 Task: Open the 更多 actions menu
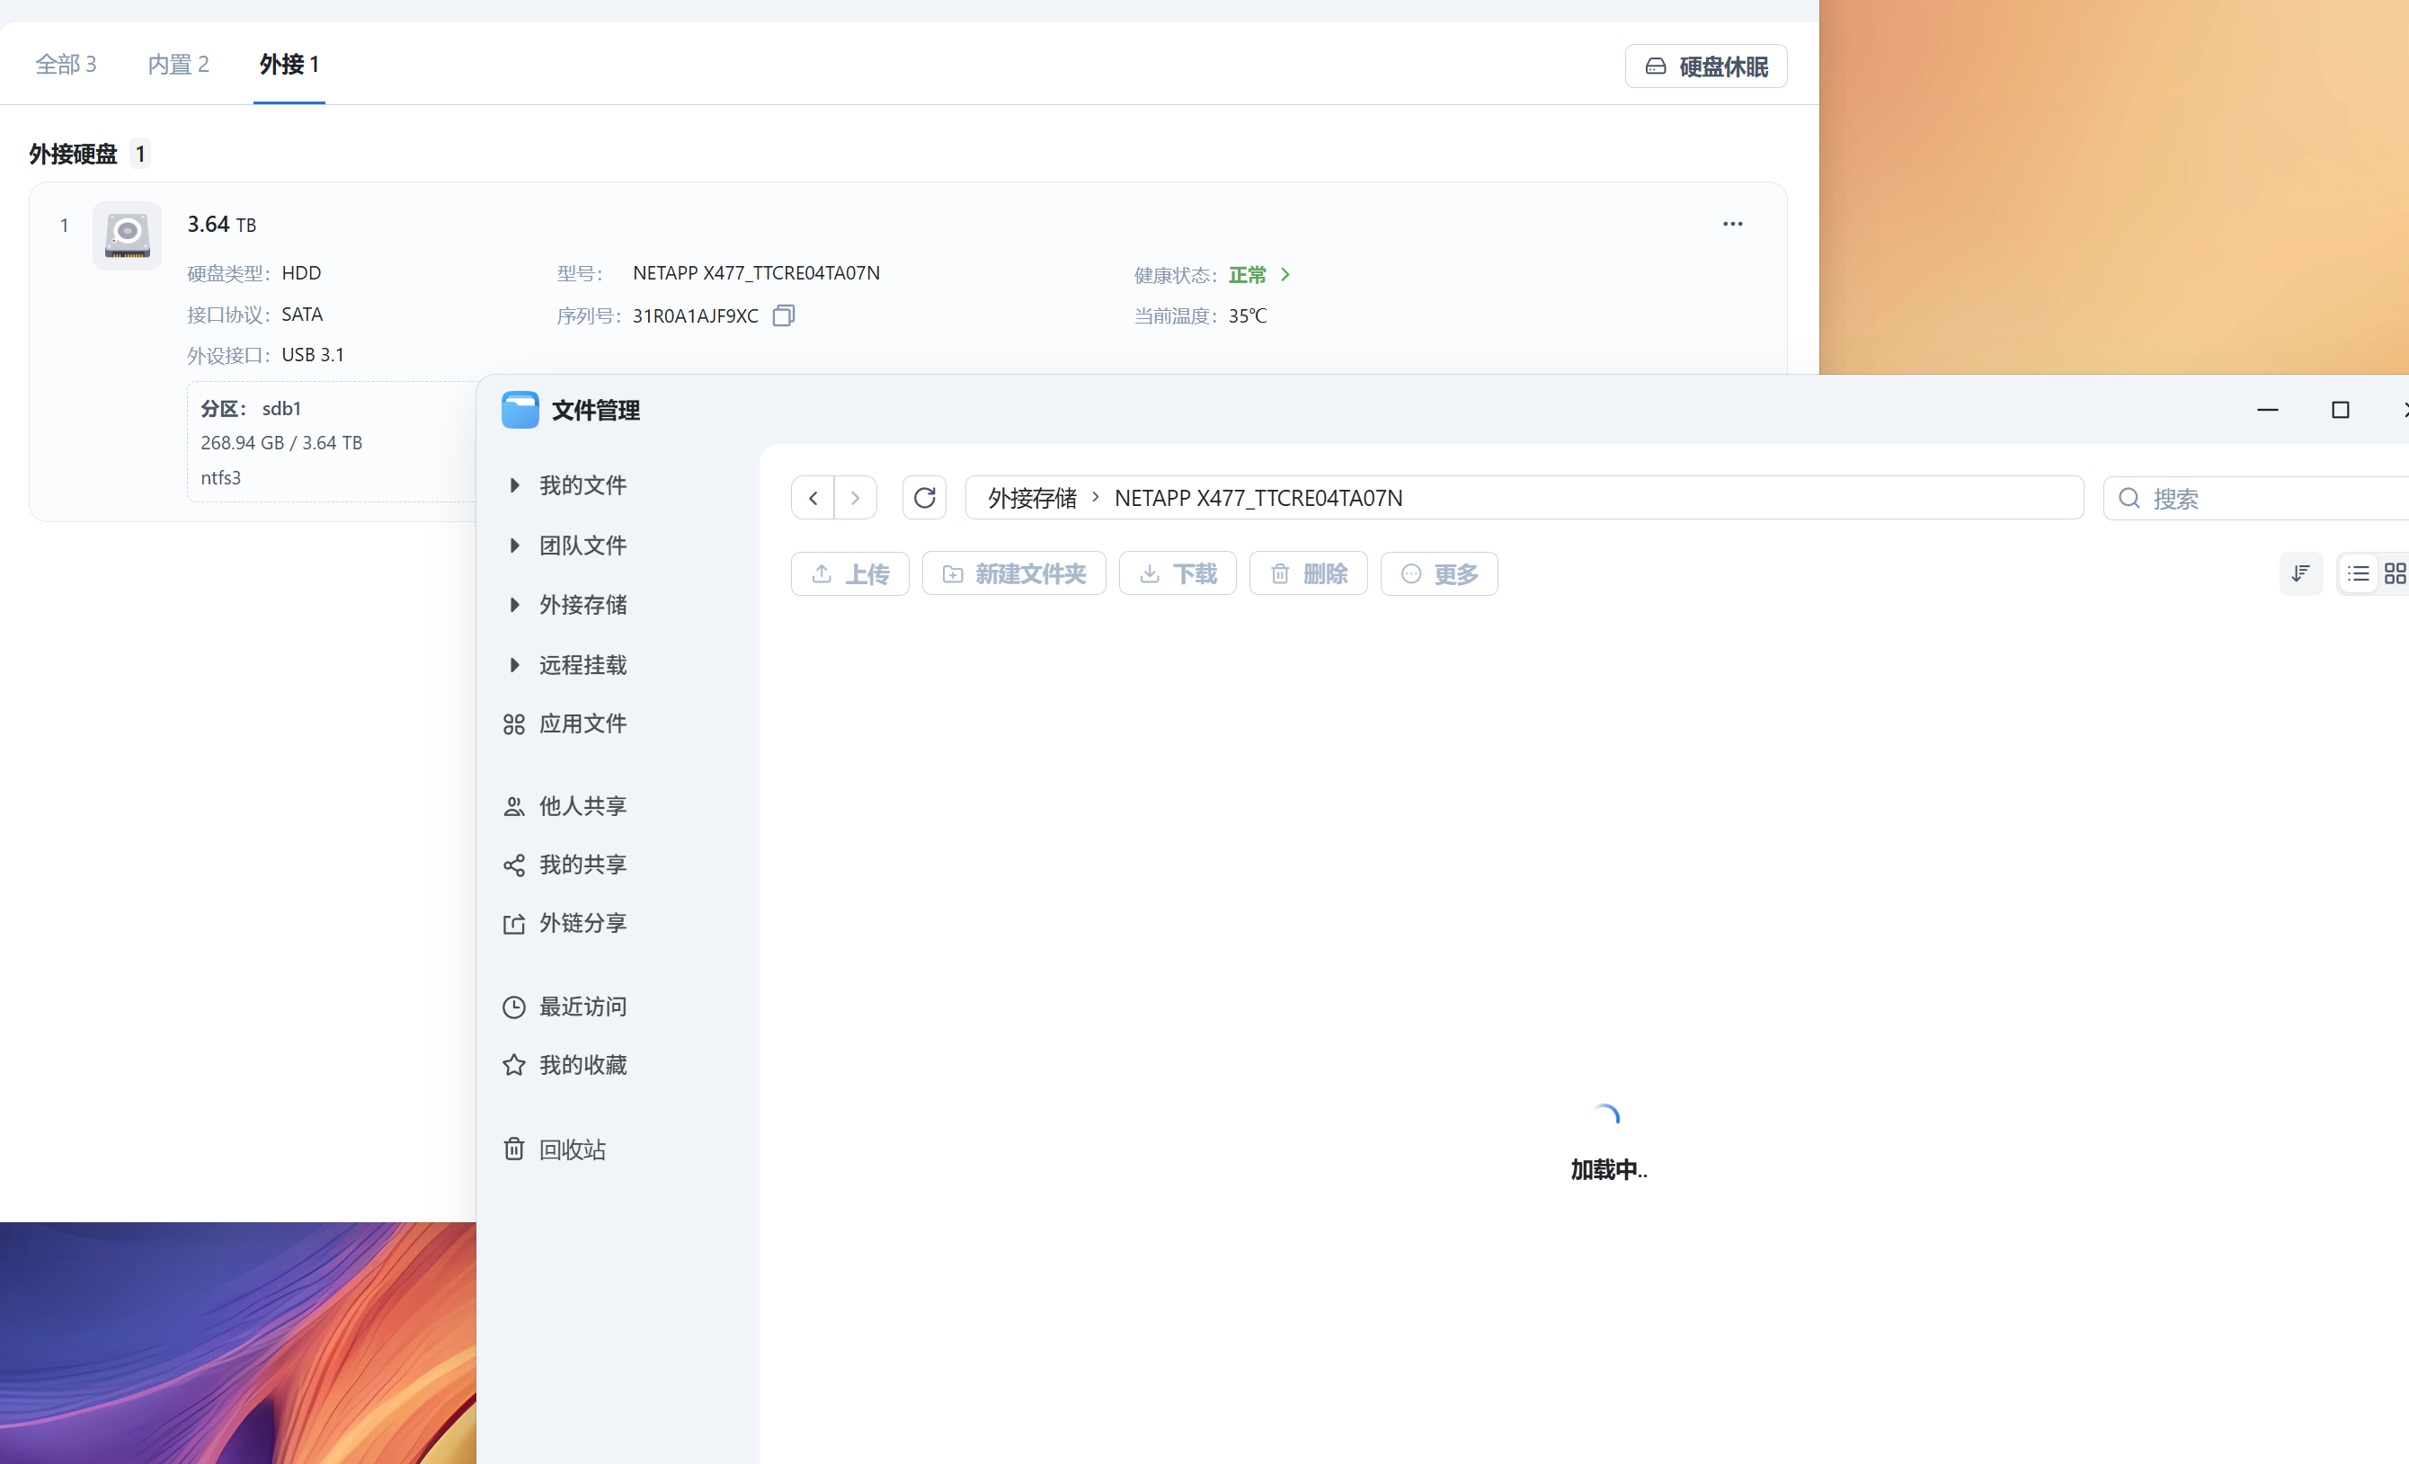[1438, 573]
